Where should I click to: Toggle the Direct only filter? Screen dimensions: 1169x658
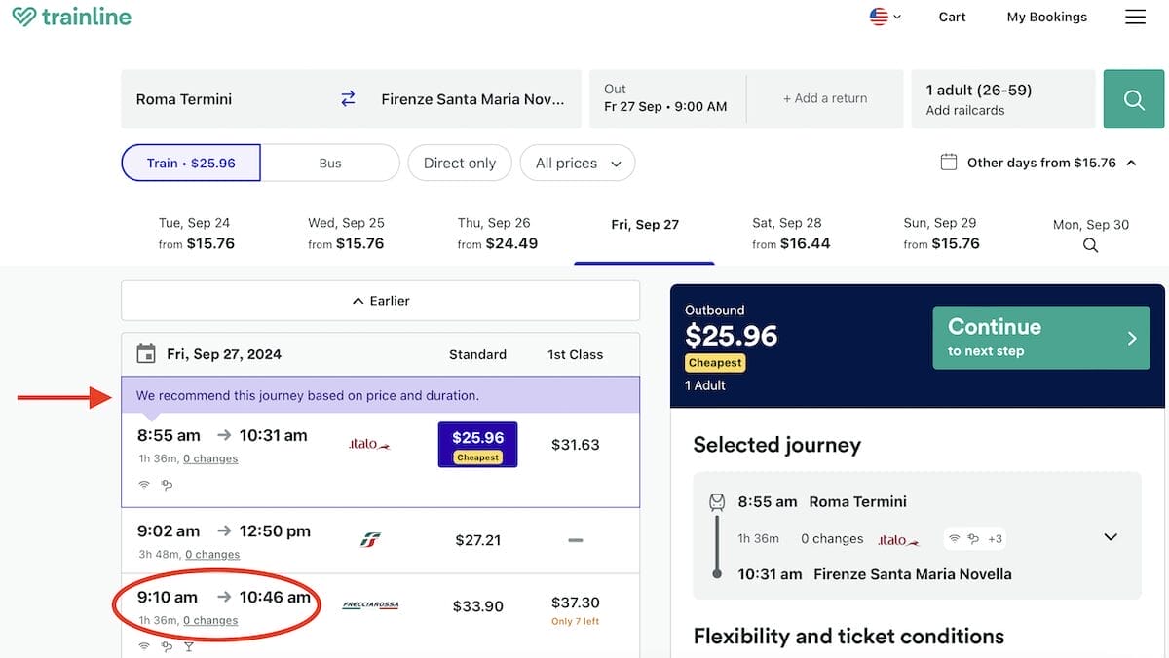pyautogui.click(x=459, y=163)
